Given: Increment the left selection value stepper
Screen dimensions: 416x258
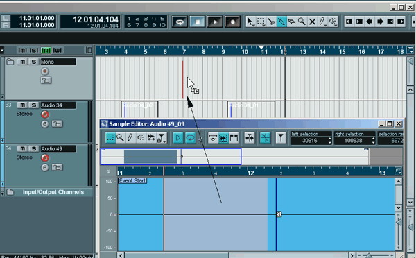Looking at the screenshot, I should coord(330,139).
